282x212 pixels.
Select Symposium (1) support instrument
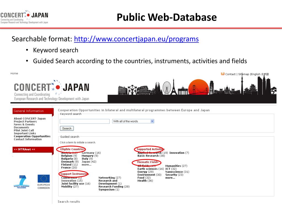point(109,190)
